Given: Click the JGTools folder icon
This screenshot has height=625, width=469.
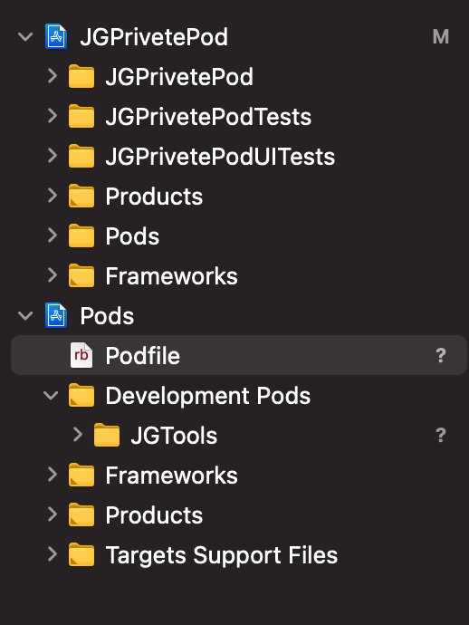Looking at the screenshot, I should 107,435.
